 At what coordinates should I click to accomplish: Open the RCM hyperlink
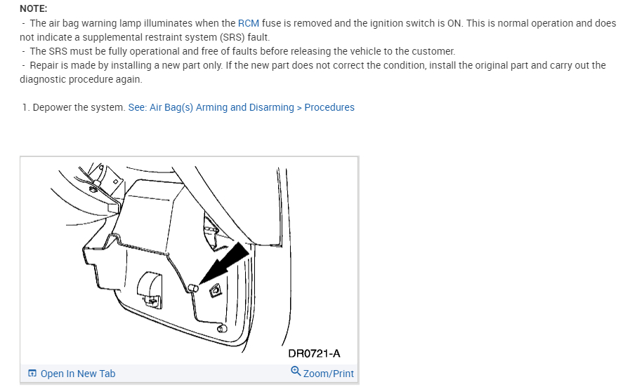pos(249,23)
